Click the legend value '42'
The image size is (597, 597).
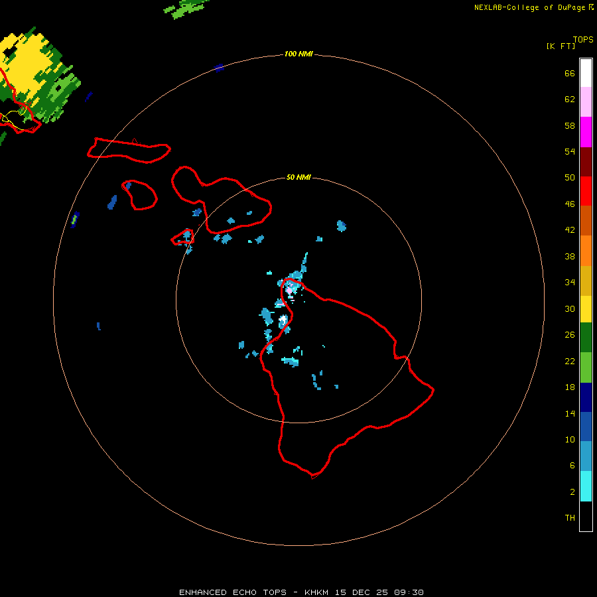570,230
